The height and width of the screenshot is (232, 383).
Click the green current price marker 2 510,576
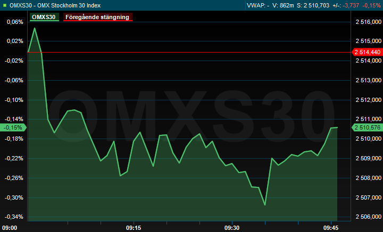(367, 127)
